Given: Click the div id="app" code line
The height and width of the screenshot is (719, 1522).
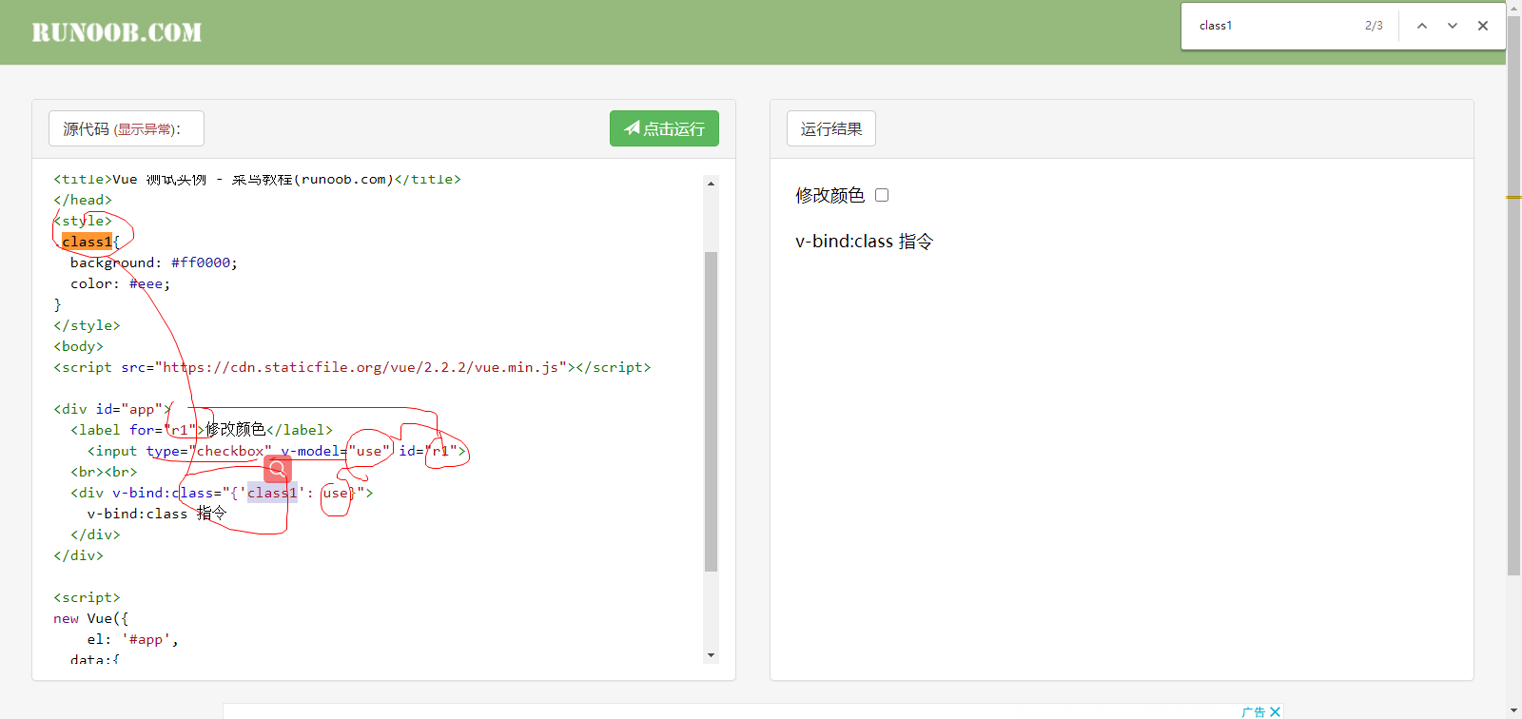Looking at the screenshot, I should tap(112, 409).
